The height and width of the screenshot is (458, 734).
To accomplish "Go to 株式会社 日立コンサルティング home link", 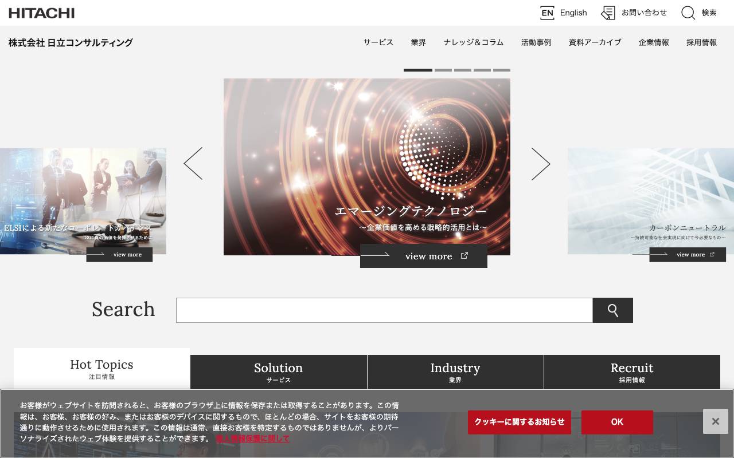I will [x=71, y=42].
